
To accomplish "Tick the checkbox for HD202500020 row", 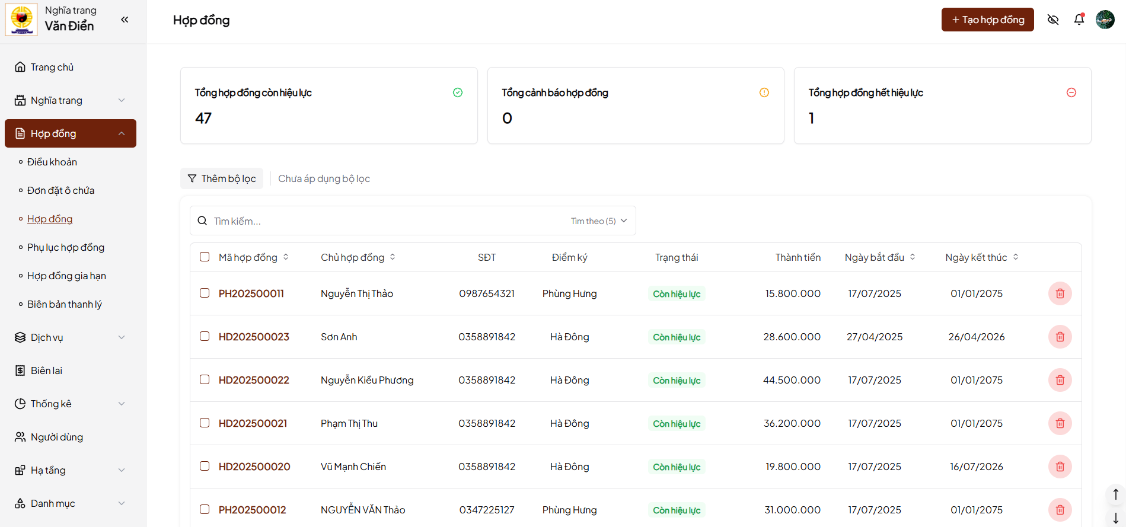I will coord(205,466).
